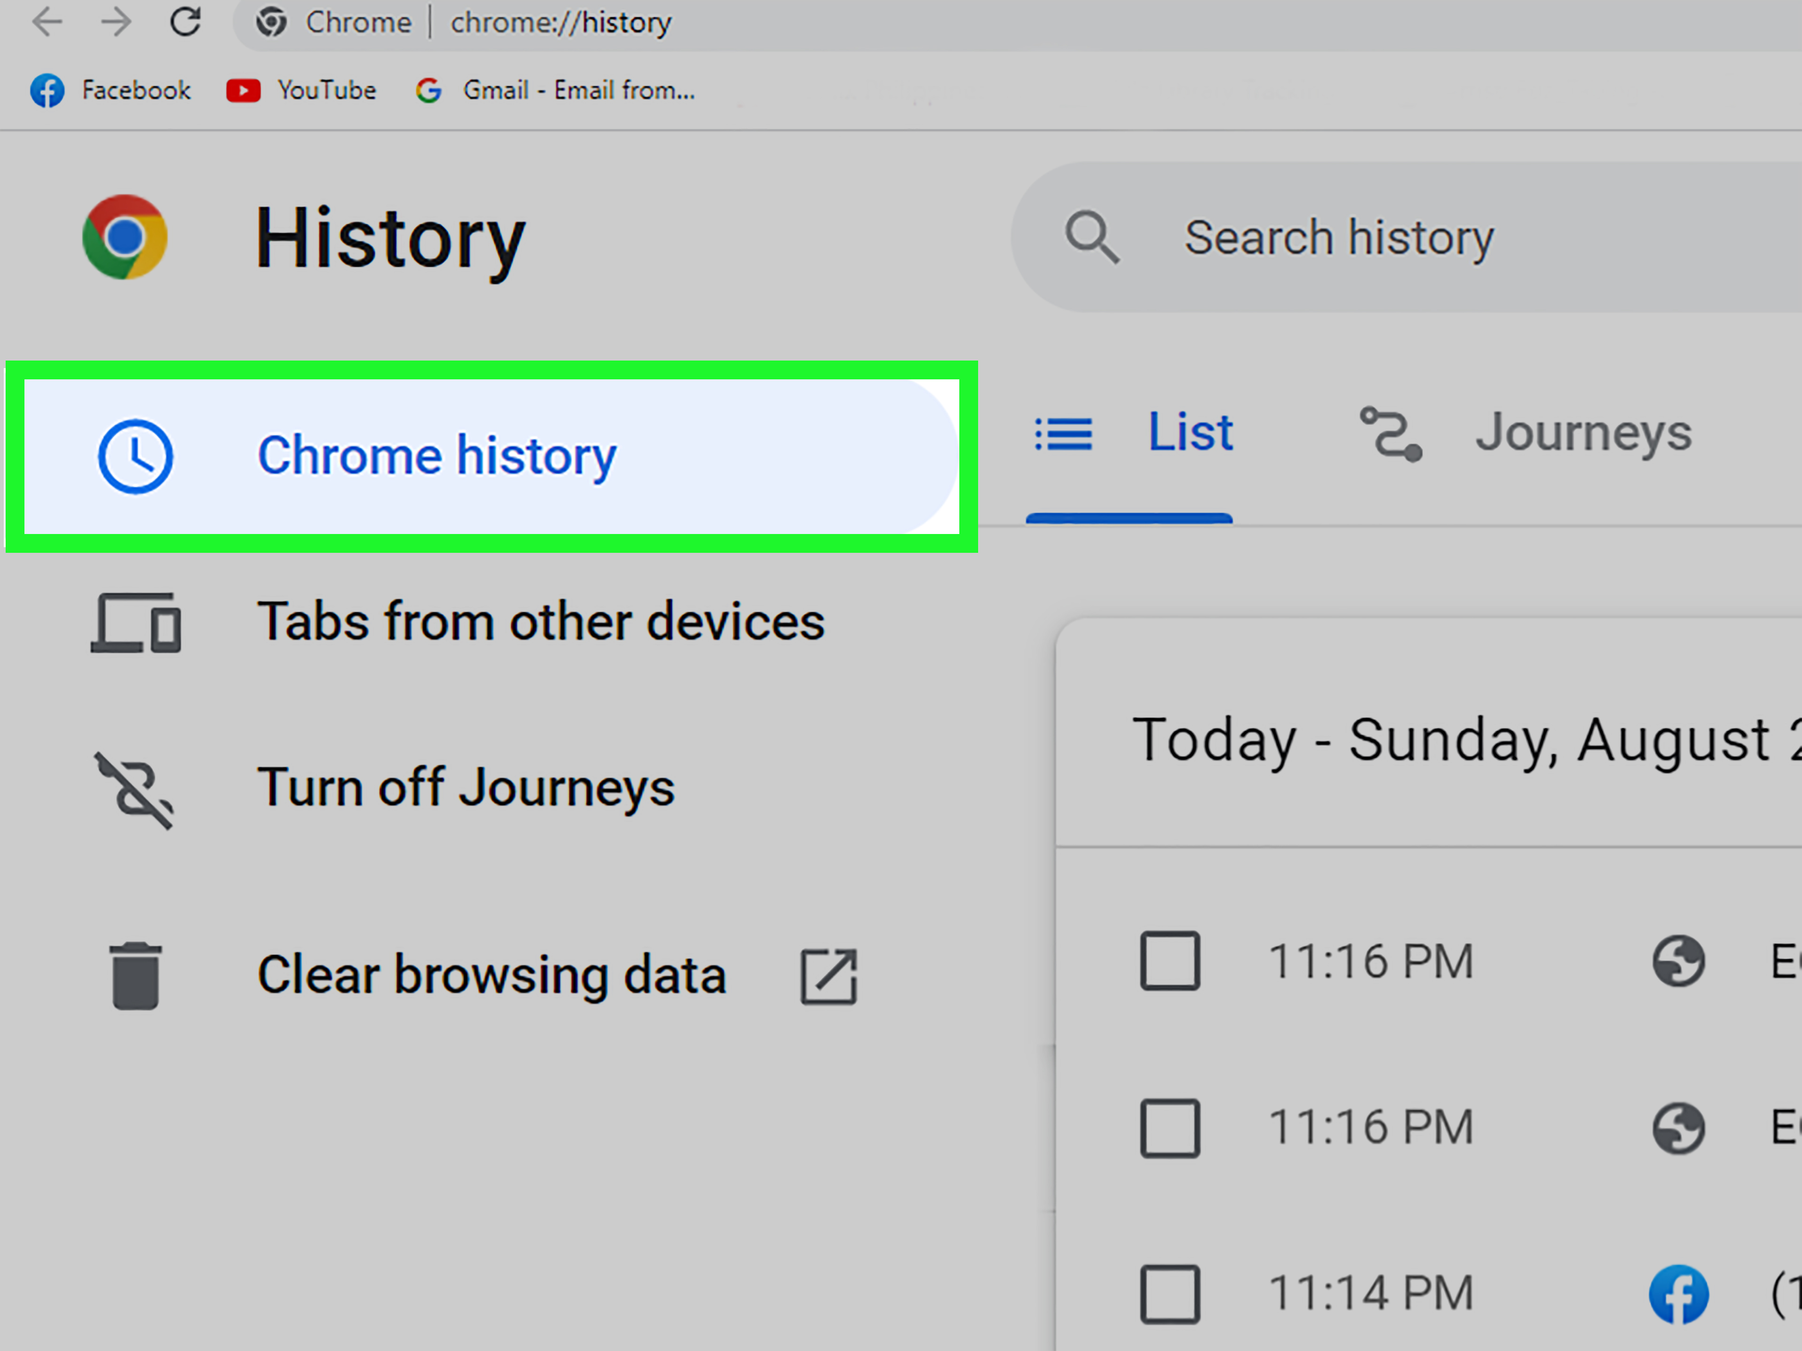Image resolution: width=1802 pixels, height=1351 pixels.
Task: Click the Chrome logo icon top left
Action: pyautogui.click(x=125, y=237)
